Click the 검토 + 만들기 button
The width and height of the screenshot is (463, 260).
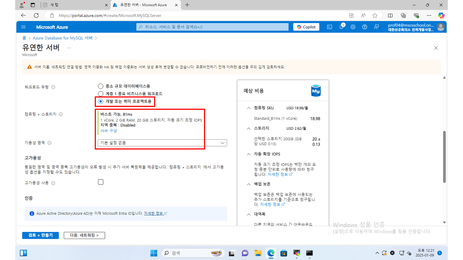click(40, 235)
